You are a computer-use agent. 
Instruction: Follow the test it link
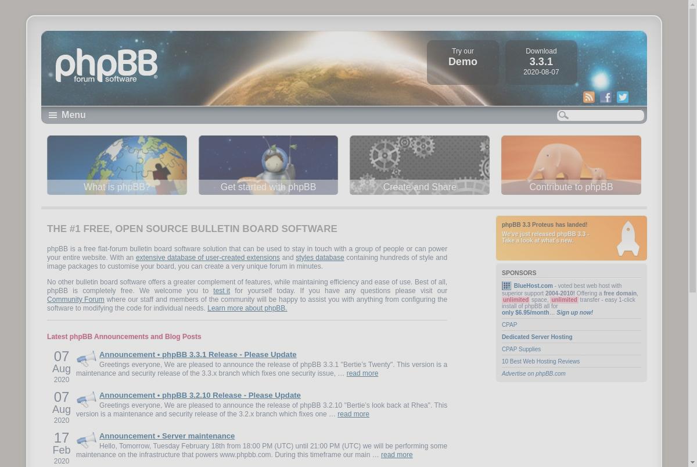pos(221,291)
